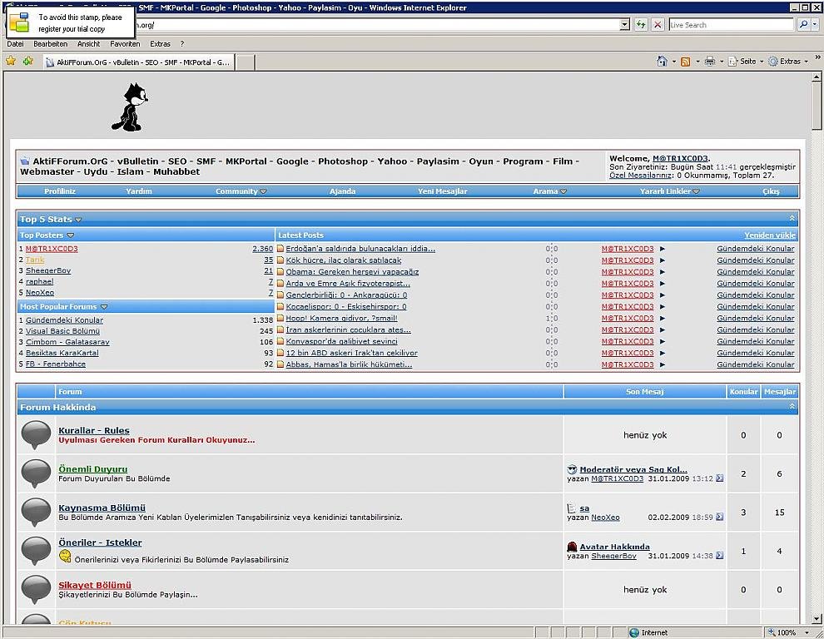Screen dimensions: 824x639
Task: Open the Sikayet Bölümü forum
Action: 95,585
